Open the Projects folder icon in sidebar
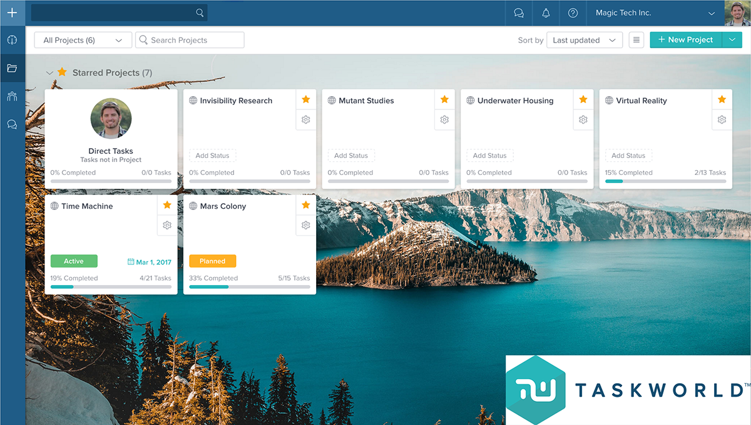 (12, 68)
